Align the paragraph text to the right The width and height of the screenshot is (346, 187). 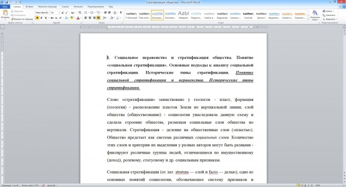coord(94,18)
